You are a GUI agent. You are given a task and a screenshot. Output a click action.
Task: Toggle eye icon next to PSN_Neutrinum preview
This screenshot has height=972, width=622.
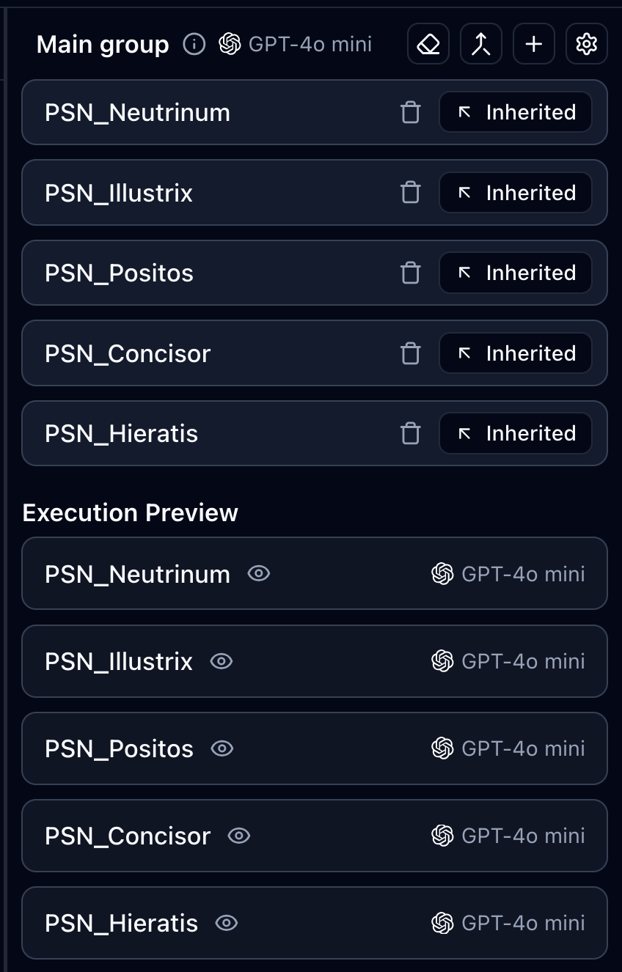(x=259, y=573)
